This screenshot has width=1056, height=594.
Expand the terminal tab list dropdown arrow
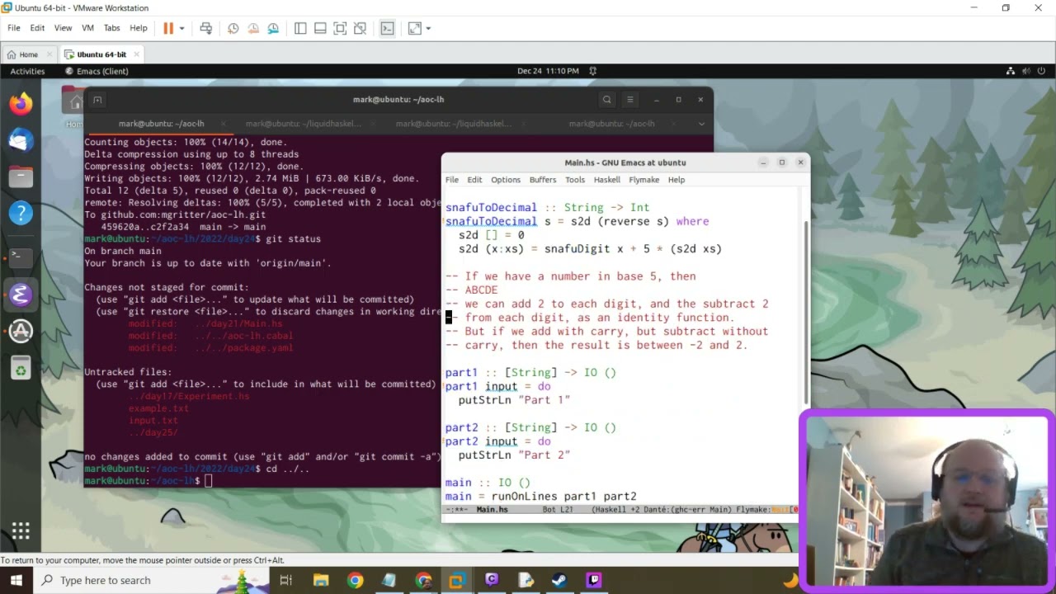tap(700, 124)
